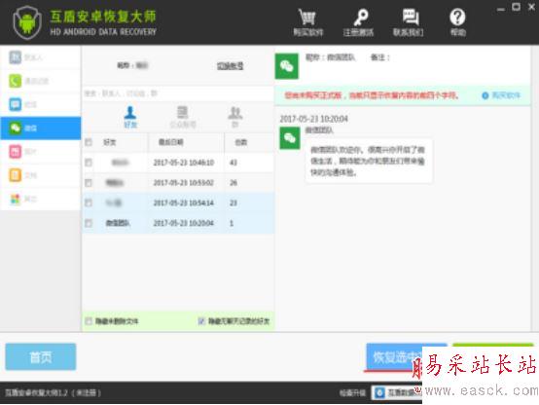Select the 微信团队 friend name
This screenshot has height=405, width=539.
[118, 223]
